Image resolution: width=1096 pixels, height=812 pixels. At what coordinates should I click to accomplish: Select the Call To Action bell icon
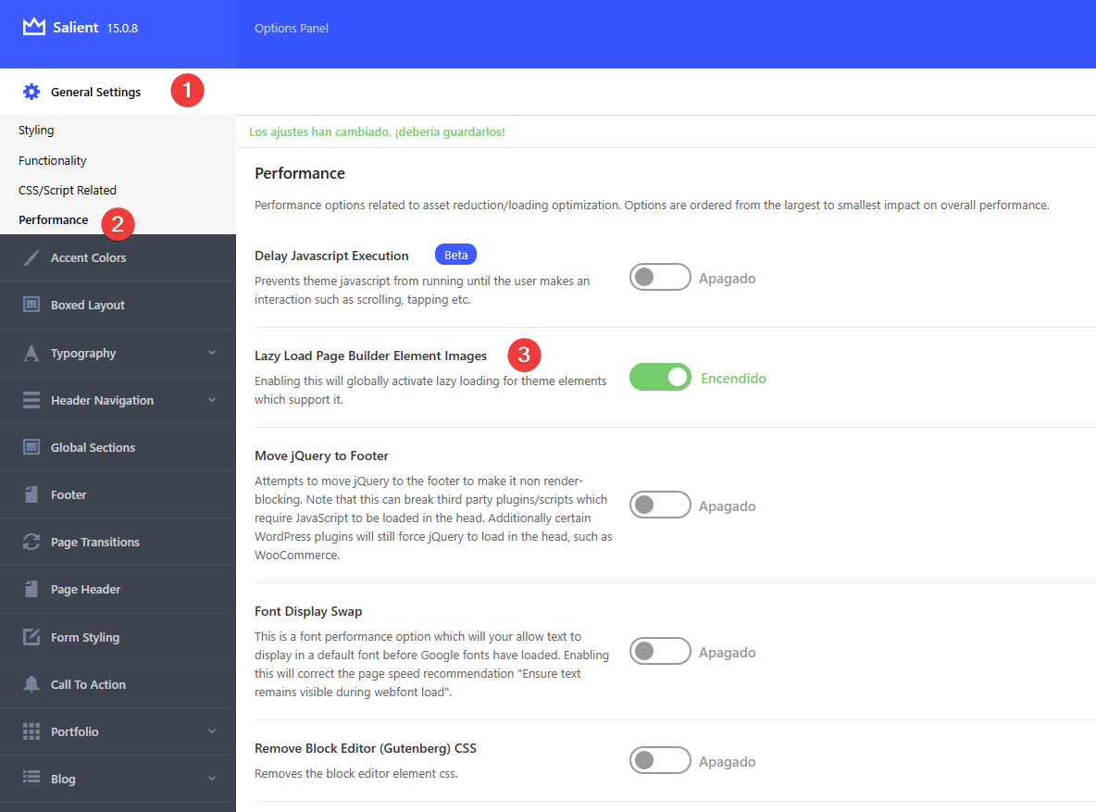point(32,684)
